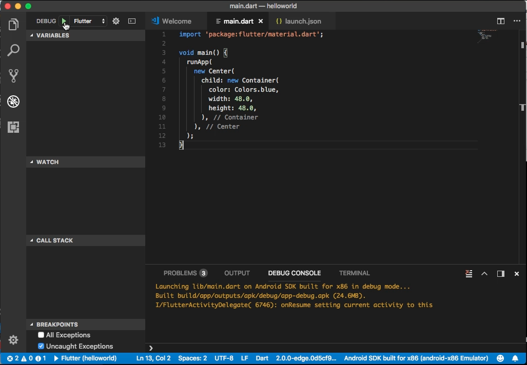
Task: Select the Debug Console panel tab
Action: pyautogui.click(x=295, y=273)
